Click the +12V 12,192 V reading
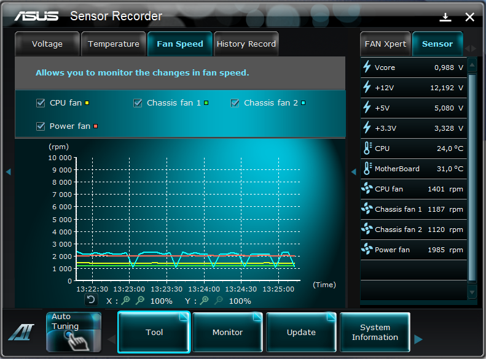 [x=446, y=88]
